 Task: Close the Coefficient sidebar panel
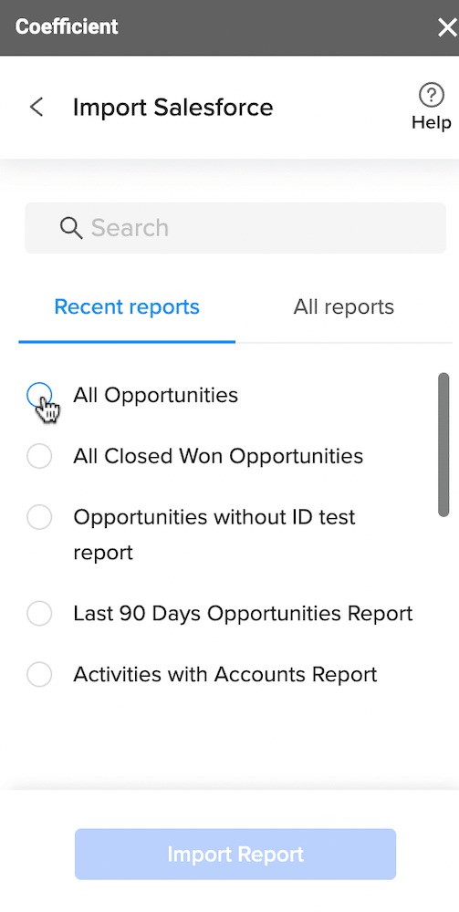447,26
